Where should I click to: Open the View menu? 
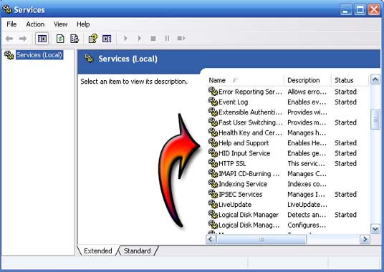[60, 24]
